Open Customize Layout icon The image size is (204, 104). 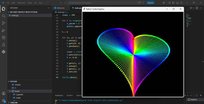click(x=169, y=3)
